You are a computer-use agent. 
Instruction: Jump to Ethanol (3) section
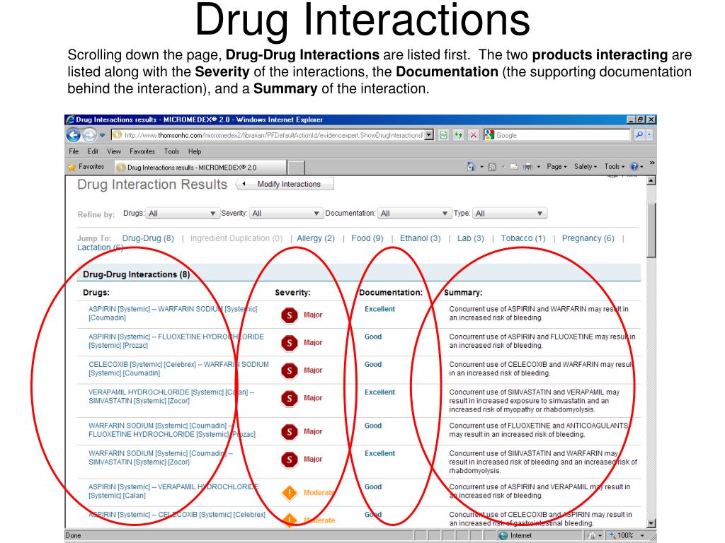point(421,238)
